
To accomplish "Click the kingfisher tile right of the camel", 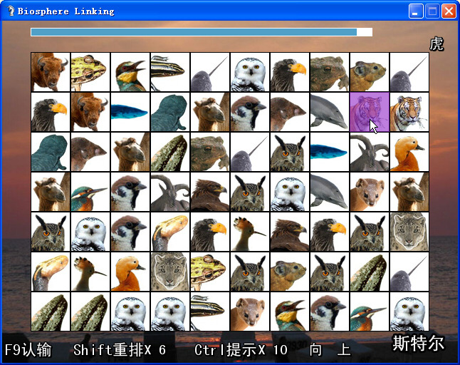I will [x=90, y=192].
